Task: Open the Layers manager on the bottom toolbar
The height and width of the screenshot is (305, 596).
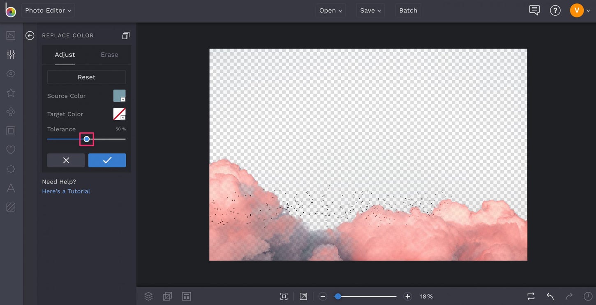Action: coord(148,296)
